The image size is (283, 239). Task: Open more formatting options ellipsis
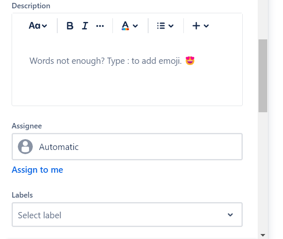(x=100, y=26)
